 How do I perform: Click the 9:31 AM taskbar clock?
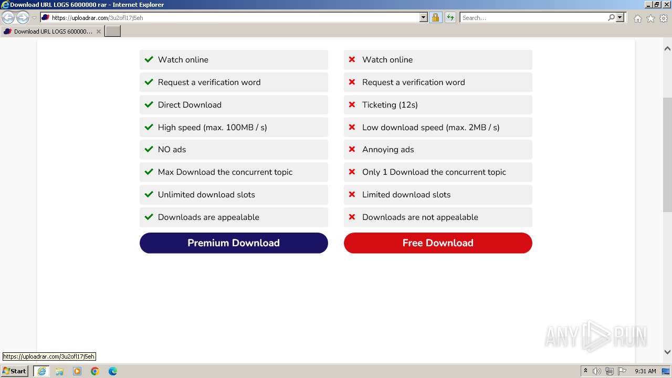pyautogui.click(x=645, y=371)
